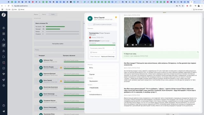This screenshot has width=204, height=115.
Task: Open the dashboard grid icon in sidebar
Action: click(4, 34)
